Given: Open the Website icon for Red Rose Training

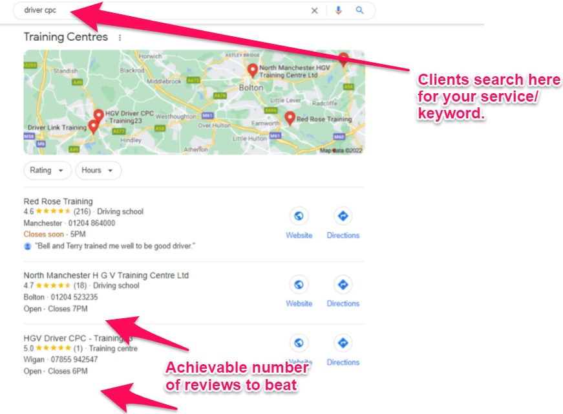Looking at the screenshot, I should [299, 216].
